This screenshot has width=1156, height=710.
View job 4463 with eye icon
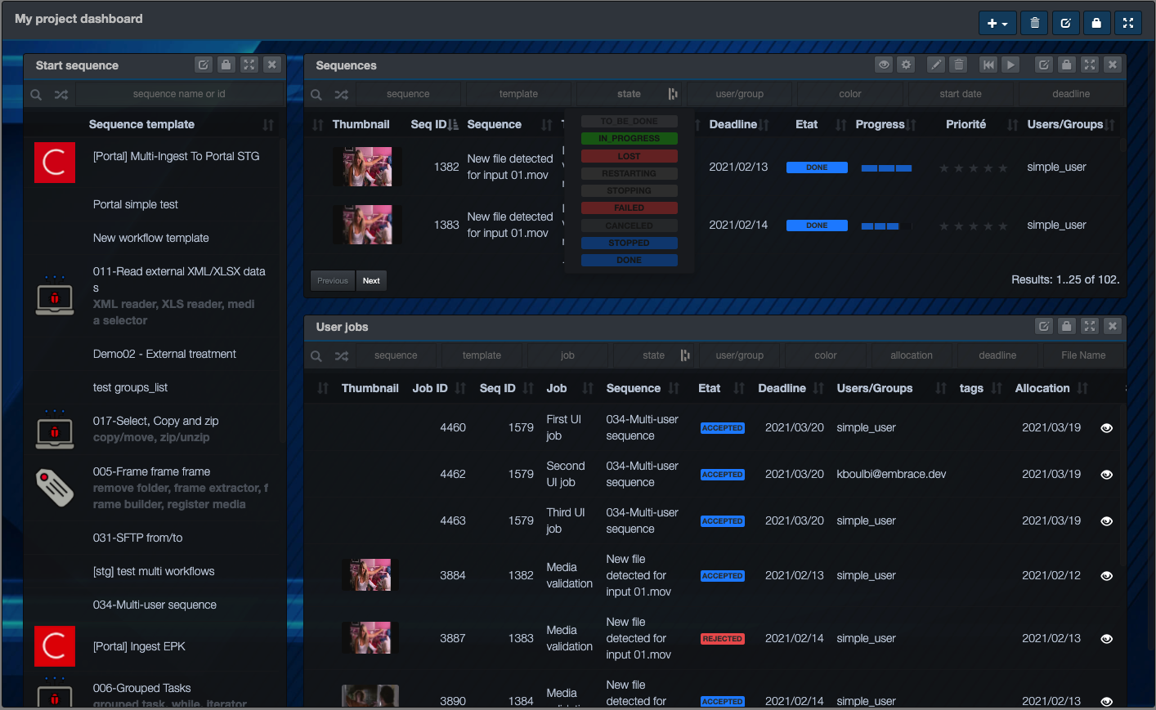[x=1107, y=521]
